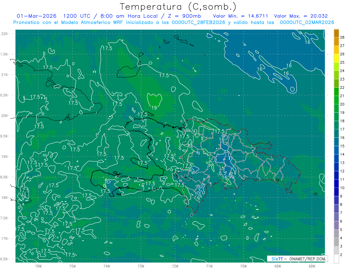Click the "9" color bar label

pos(341,196)
